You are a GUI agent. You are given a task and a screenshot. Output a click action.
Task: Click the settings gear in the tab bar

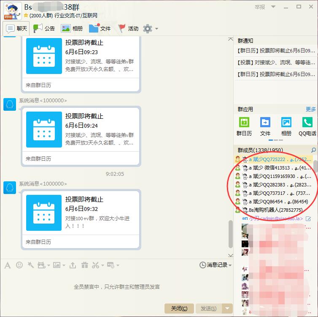click(147, 29)
